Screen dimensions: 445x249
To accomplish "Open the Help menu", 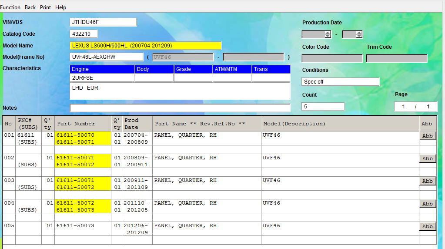I will pos(60,7).
